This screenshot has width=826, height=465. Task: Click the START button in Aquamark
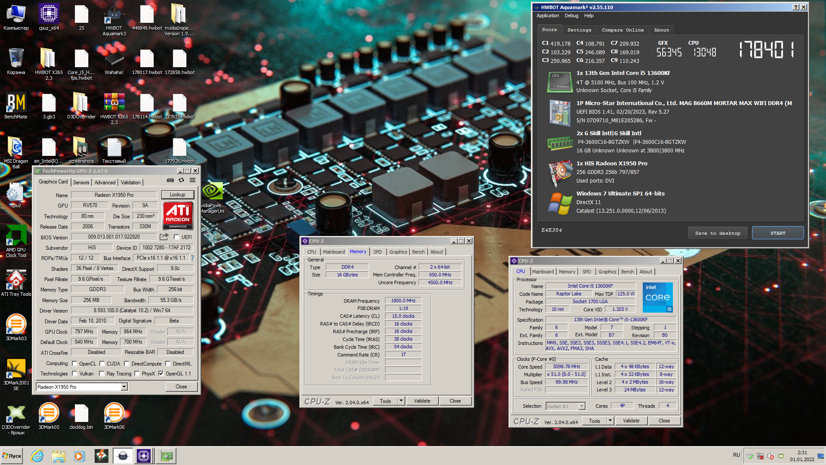(x=778, y=233)
